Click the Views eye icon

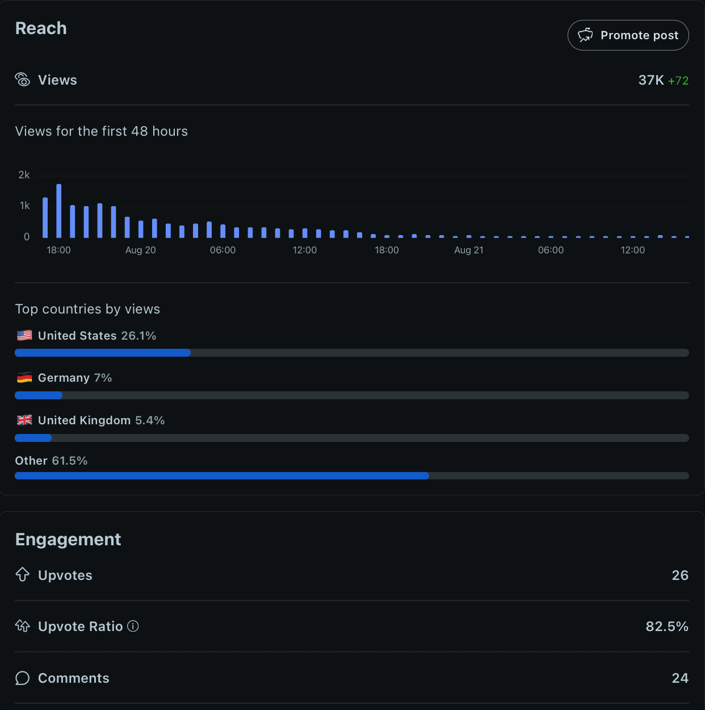coord(23,80)
